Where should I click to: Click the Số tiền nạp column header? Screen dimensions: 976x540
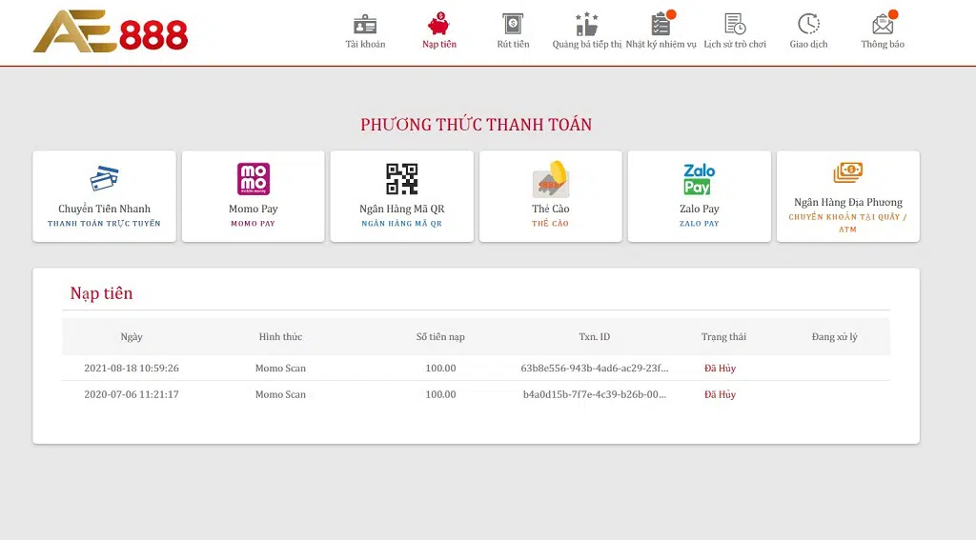point(440,336)
